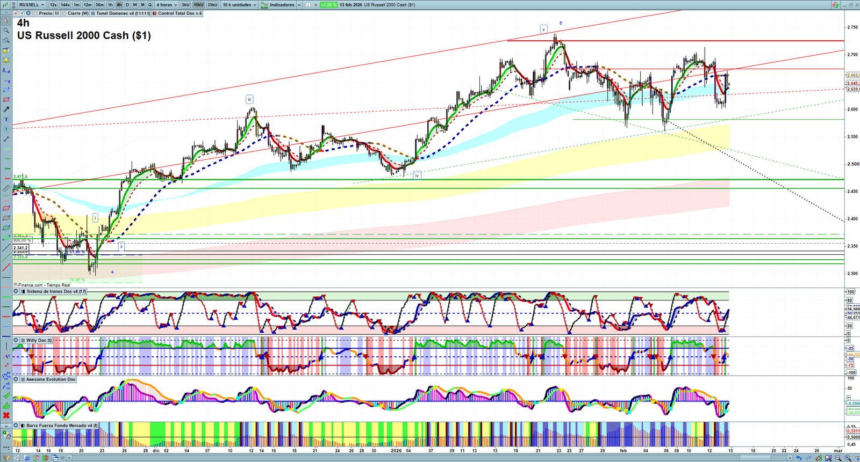Click the green thumbs-up icon

(6, 406)
